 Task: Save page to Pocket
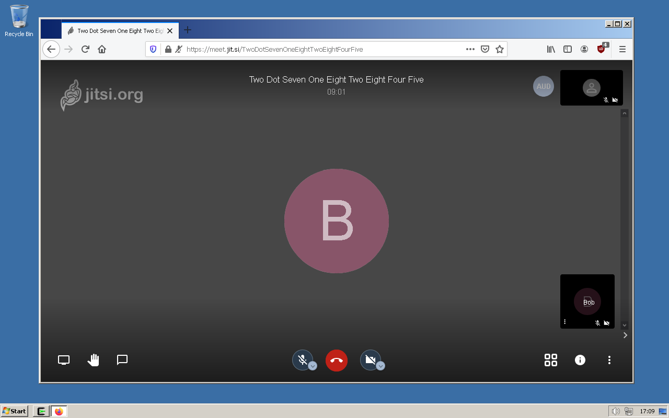click(x=485, y=49)
